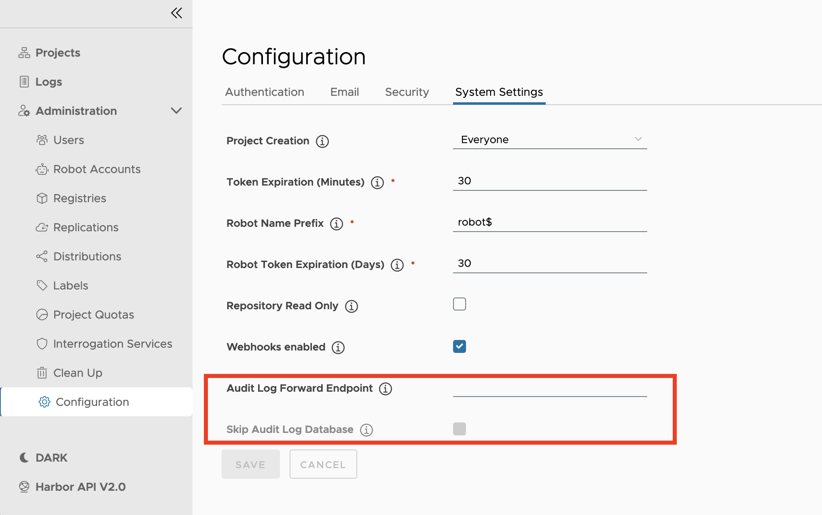
Task: Uncheck the Webhooks enabled checkbox
Action: [460, 346]
